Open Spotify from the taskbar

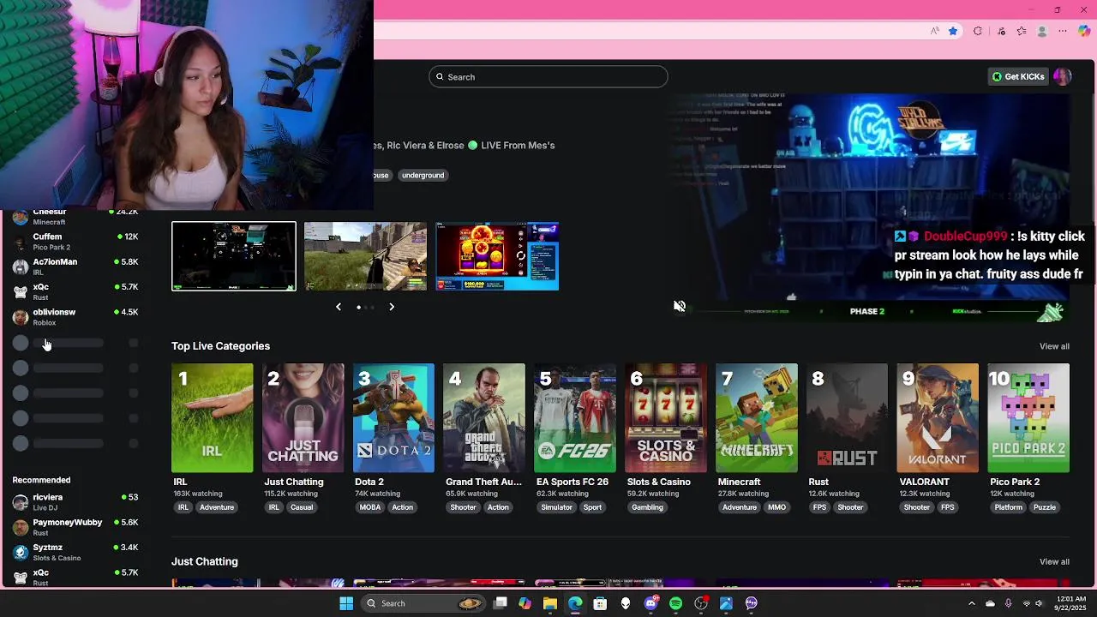(675, 603)
